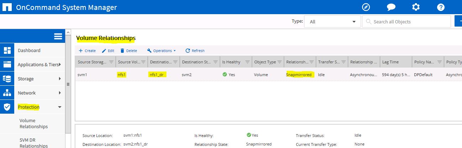Click the Network sidebar icon
Image resolution: width=462 pixels, height=148 pixels.
[7, 93]
